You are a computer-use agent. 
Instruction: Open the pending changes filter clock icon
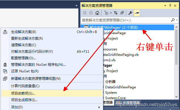click(x=106, y=13)
